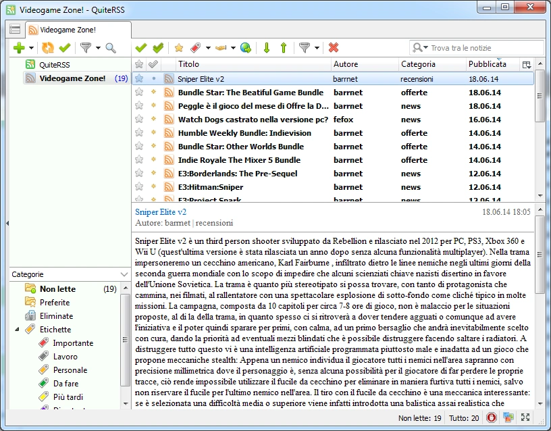Toggle star on E3:Borderlands news row
The height and width of the screenshot is (431, 551).
coord(139,173)
